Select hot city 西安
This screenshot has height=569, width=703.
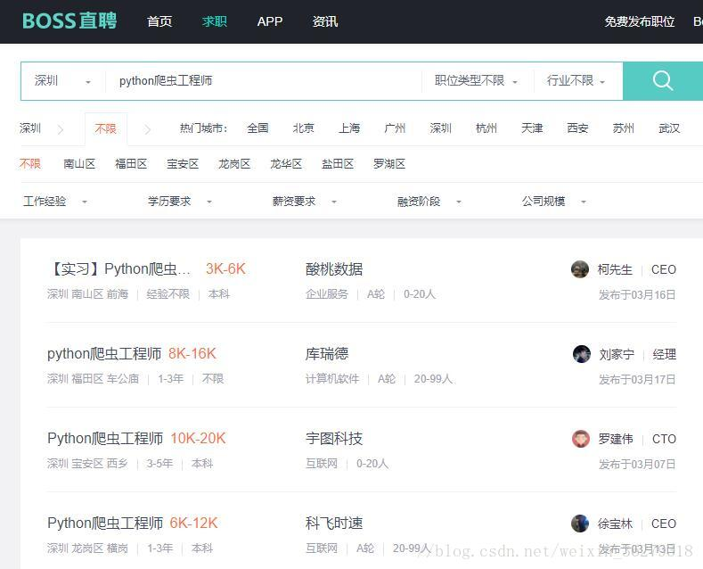coord(578,128)
